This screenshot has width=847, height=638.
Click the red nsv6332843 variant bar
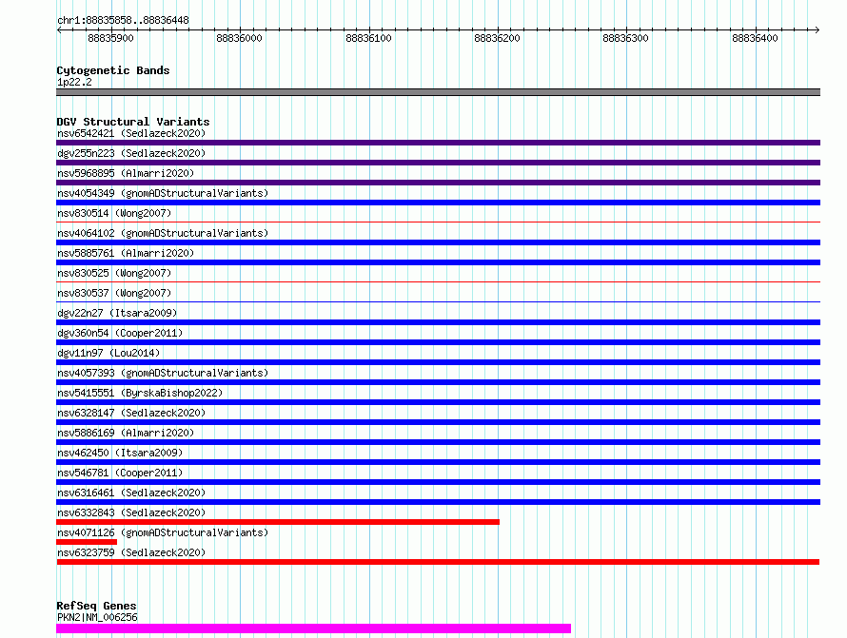pyautogui.click(x=278, y=522)
